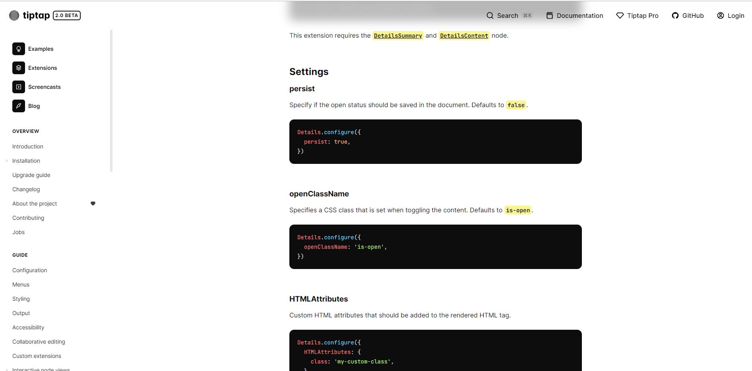Screen dimensions: 752x371
Task: Click the DetailsSummary highlighted link
Action: [x=397, y=35]
